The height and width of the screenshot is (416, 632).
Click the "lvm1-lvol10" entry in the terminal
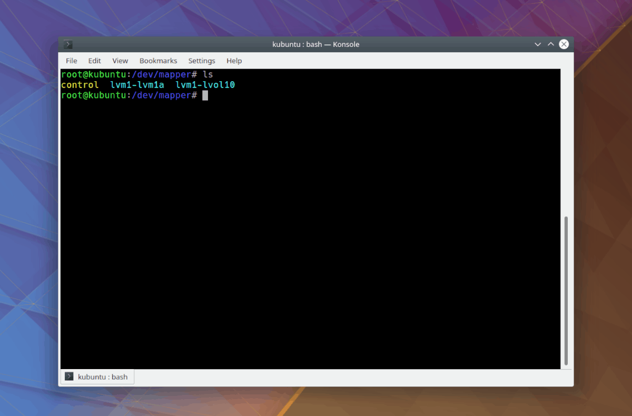coord(205,85)
